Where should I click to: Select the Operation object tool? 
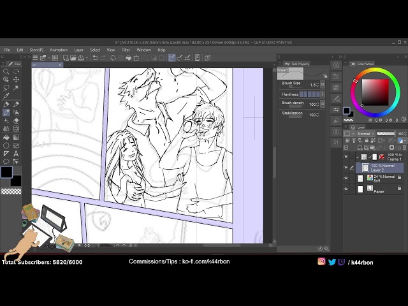pos(6,80)
